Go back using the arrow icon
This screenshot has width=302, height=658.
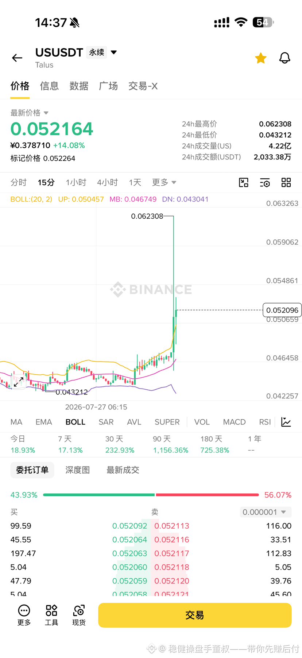17,58
